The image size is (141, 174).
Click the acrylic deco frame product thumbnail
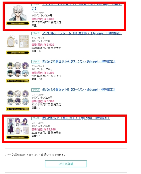(18, 41)
